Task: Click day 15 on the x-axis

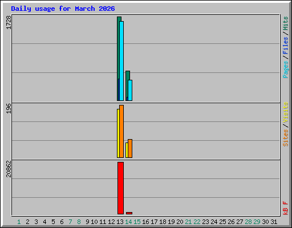Action: [x=137, y=222]
